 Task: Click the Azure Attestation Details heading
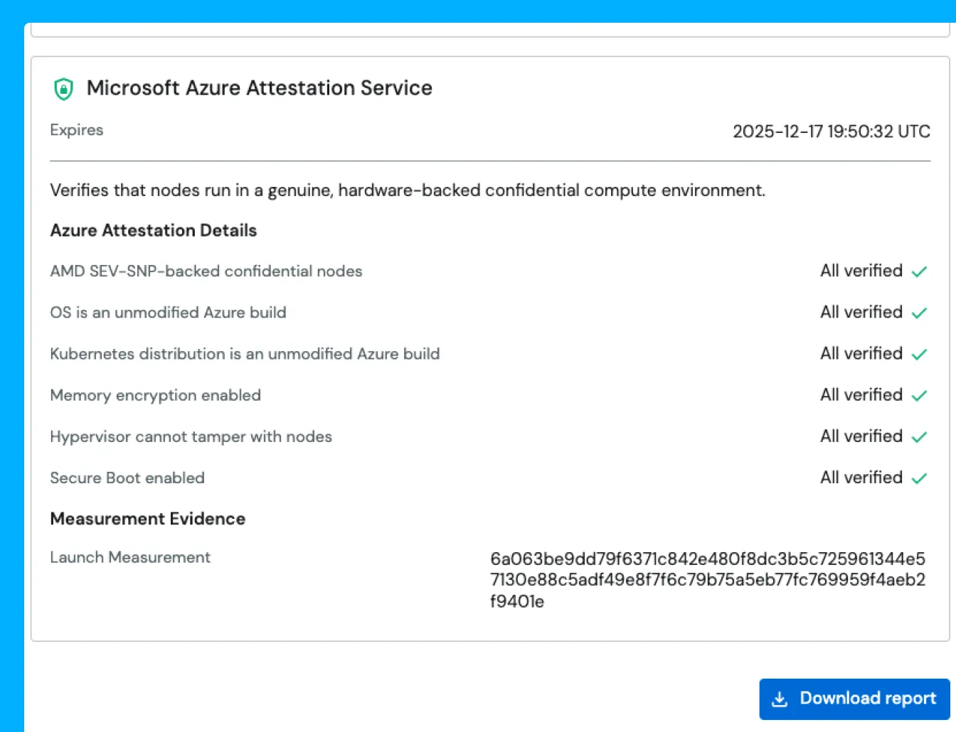pos(154,230)
